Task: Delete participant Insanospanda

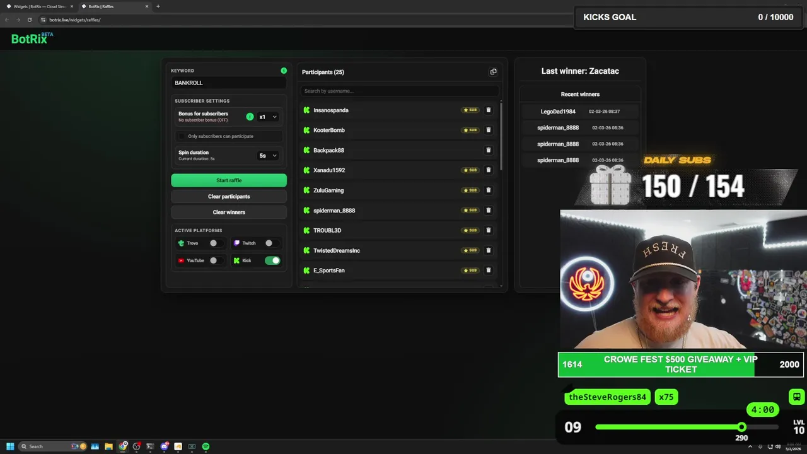Action: (488, 110)
